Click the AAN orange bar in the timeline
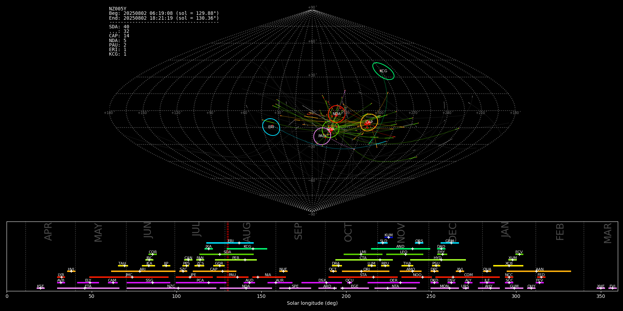 (x=539, y=271)
